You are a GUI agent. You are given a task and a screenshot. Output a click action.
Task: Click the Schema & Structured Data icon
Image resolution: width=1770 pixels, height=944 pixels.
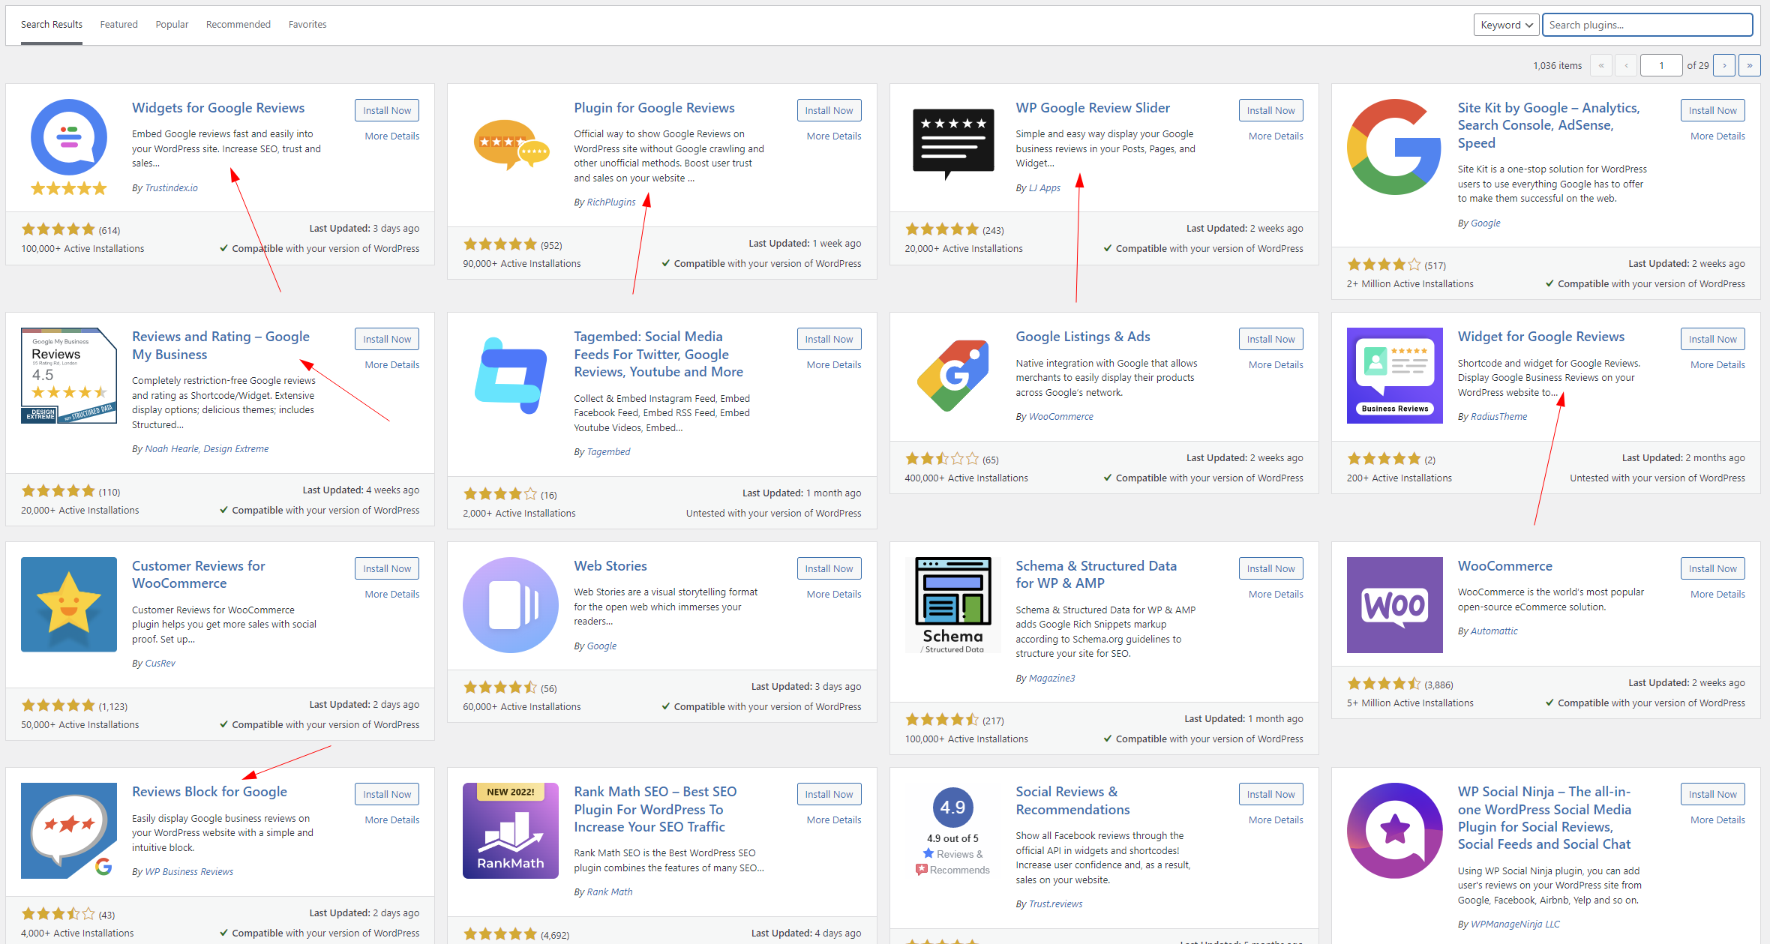point(952,604)
